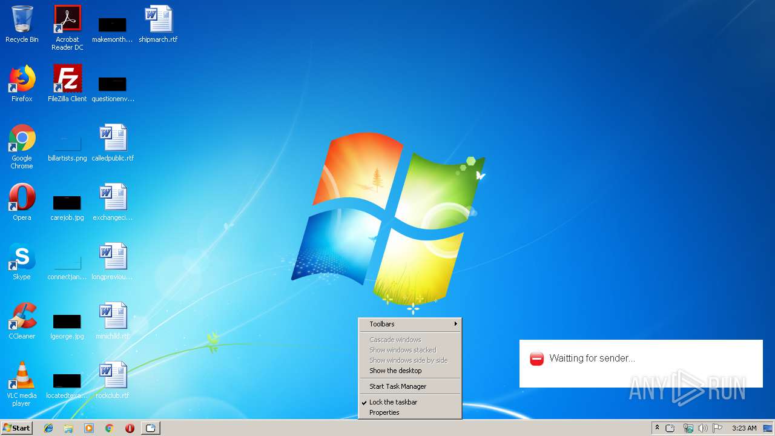Launch Chrome from the taskbar
The width and height of the screenshot is (775, 436).
point(109,428)
